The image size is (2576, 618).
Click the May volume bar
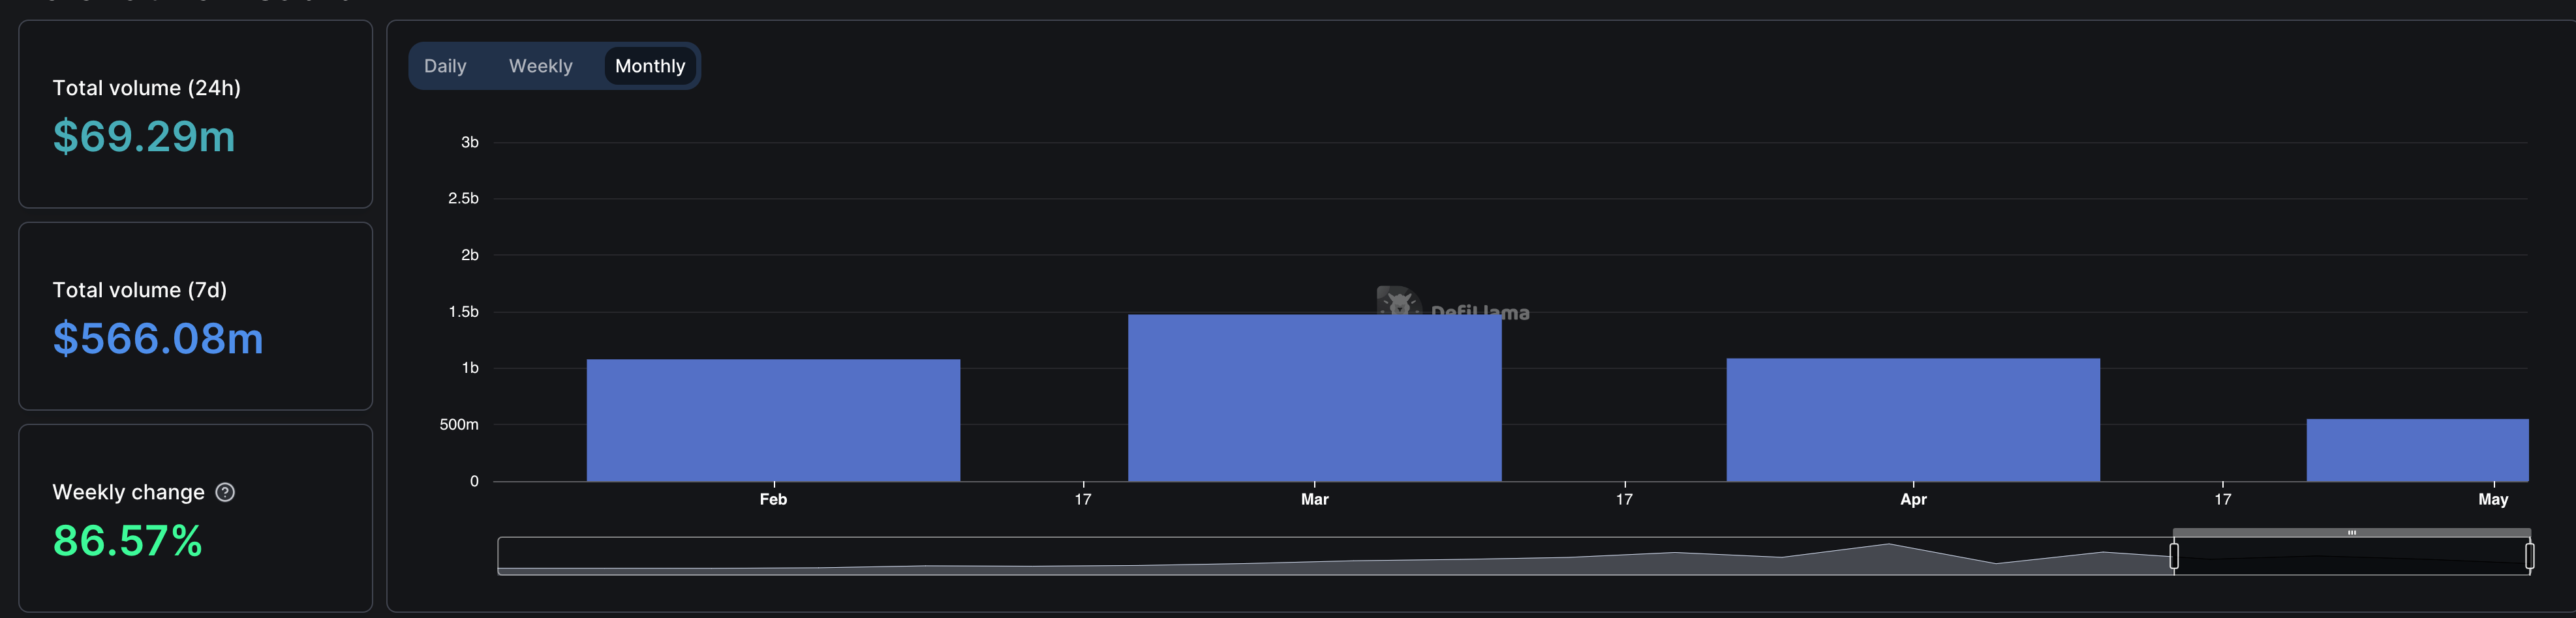(2417, 450)
